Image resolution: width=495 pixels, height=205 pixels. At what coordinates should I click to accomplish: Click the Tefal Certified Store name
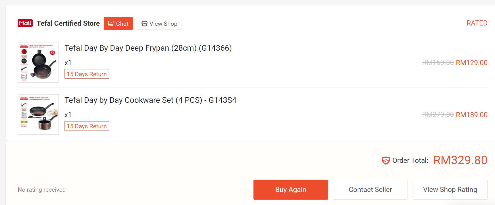(68, 24)
